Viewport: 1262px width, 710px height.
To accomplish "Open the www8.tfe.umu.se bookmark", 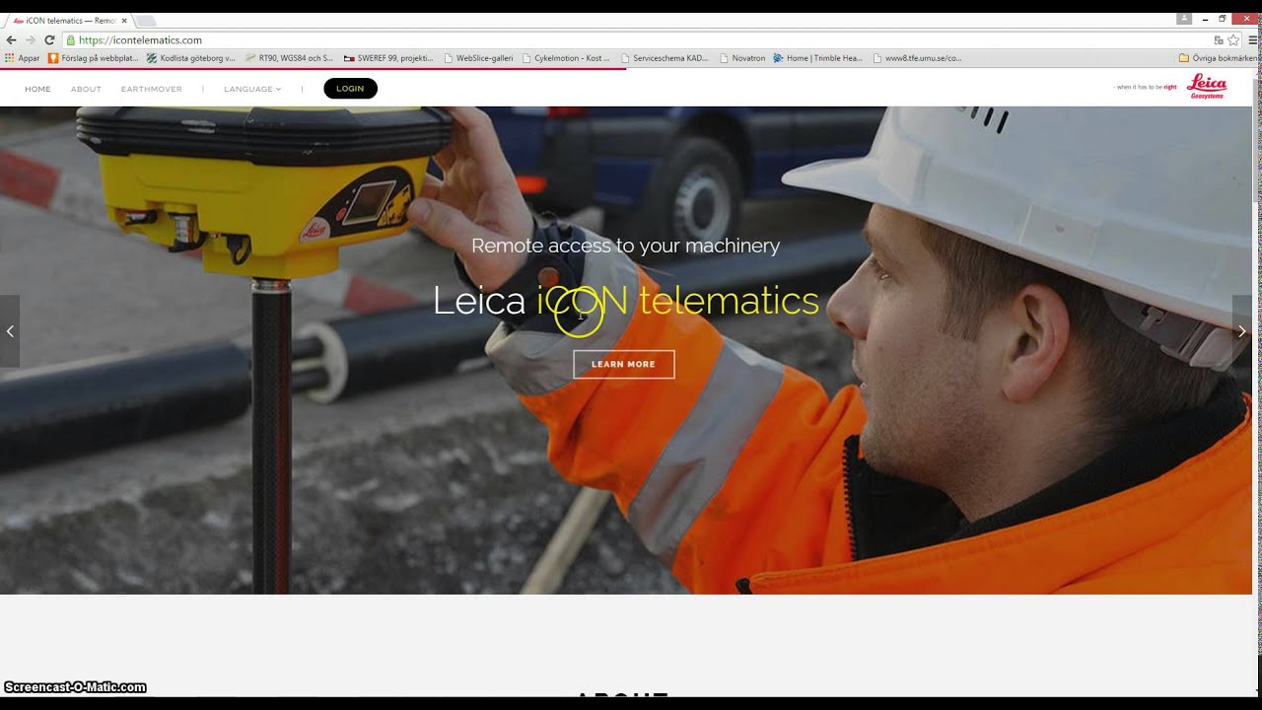I will coord(918,58).
